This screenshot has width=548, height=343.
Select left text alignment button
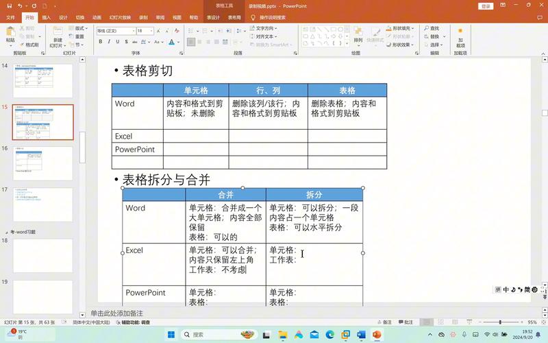pyautogui.click(x=191, y=42)
